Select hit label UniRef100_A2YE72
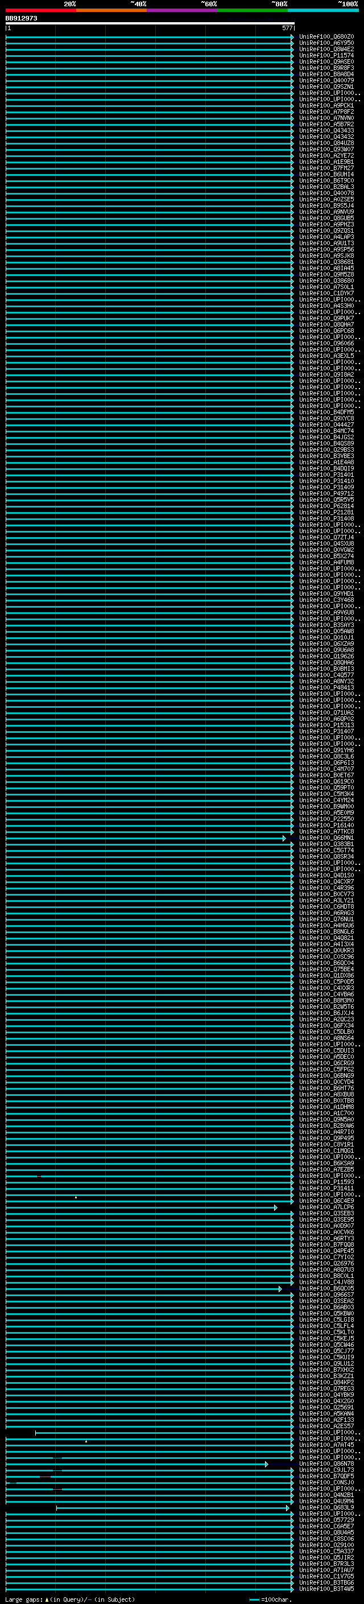This screenshot has width=364, height=1604. coord(326,156)
